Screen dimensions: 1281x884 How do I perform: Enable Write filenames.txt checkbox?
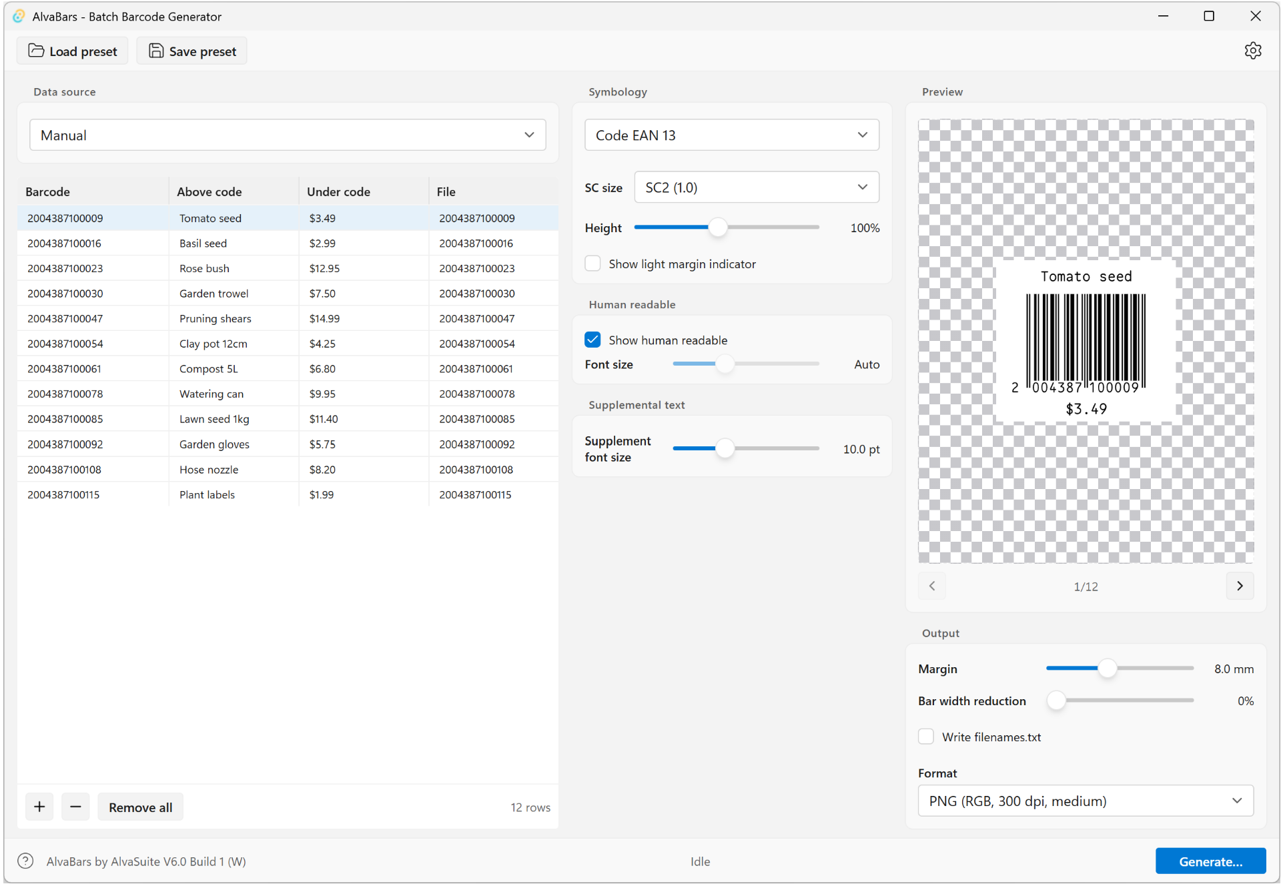click(926, 737)
